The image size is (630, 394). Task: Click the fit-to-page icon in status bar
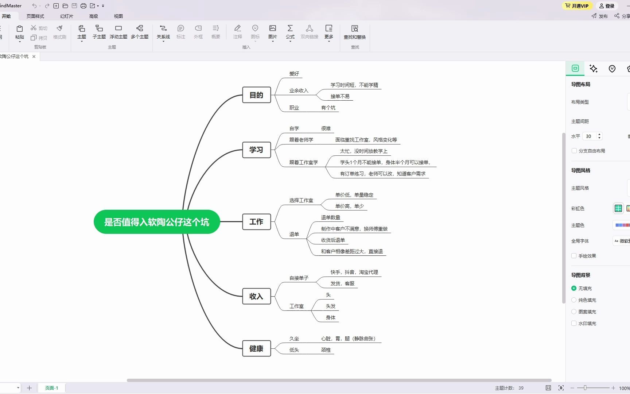[x=548, y=388]
